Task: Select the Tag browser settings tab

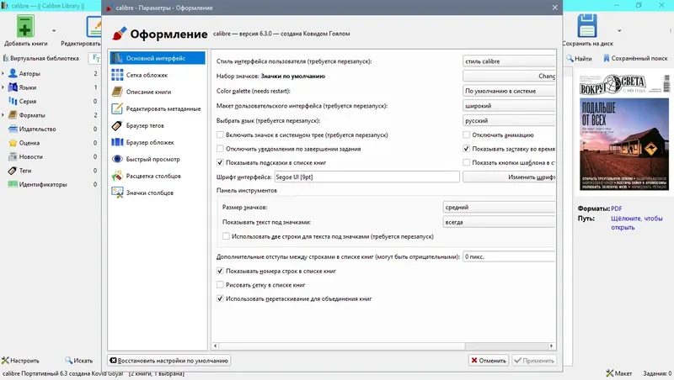Action: [x=158, y=125]
